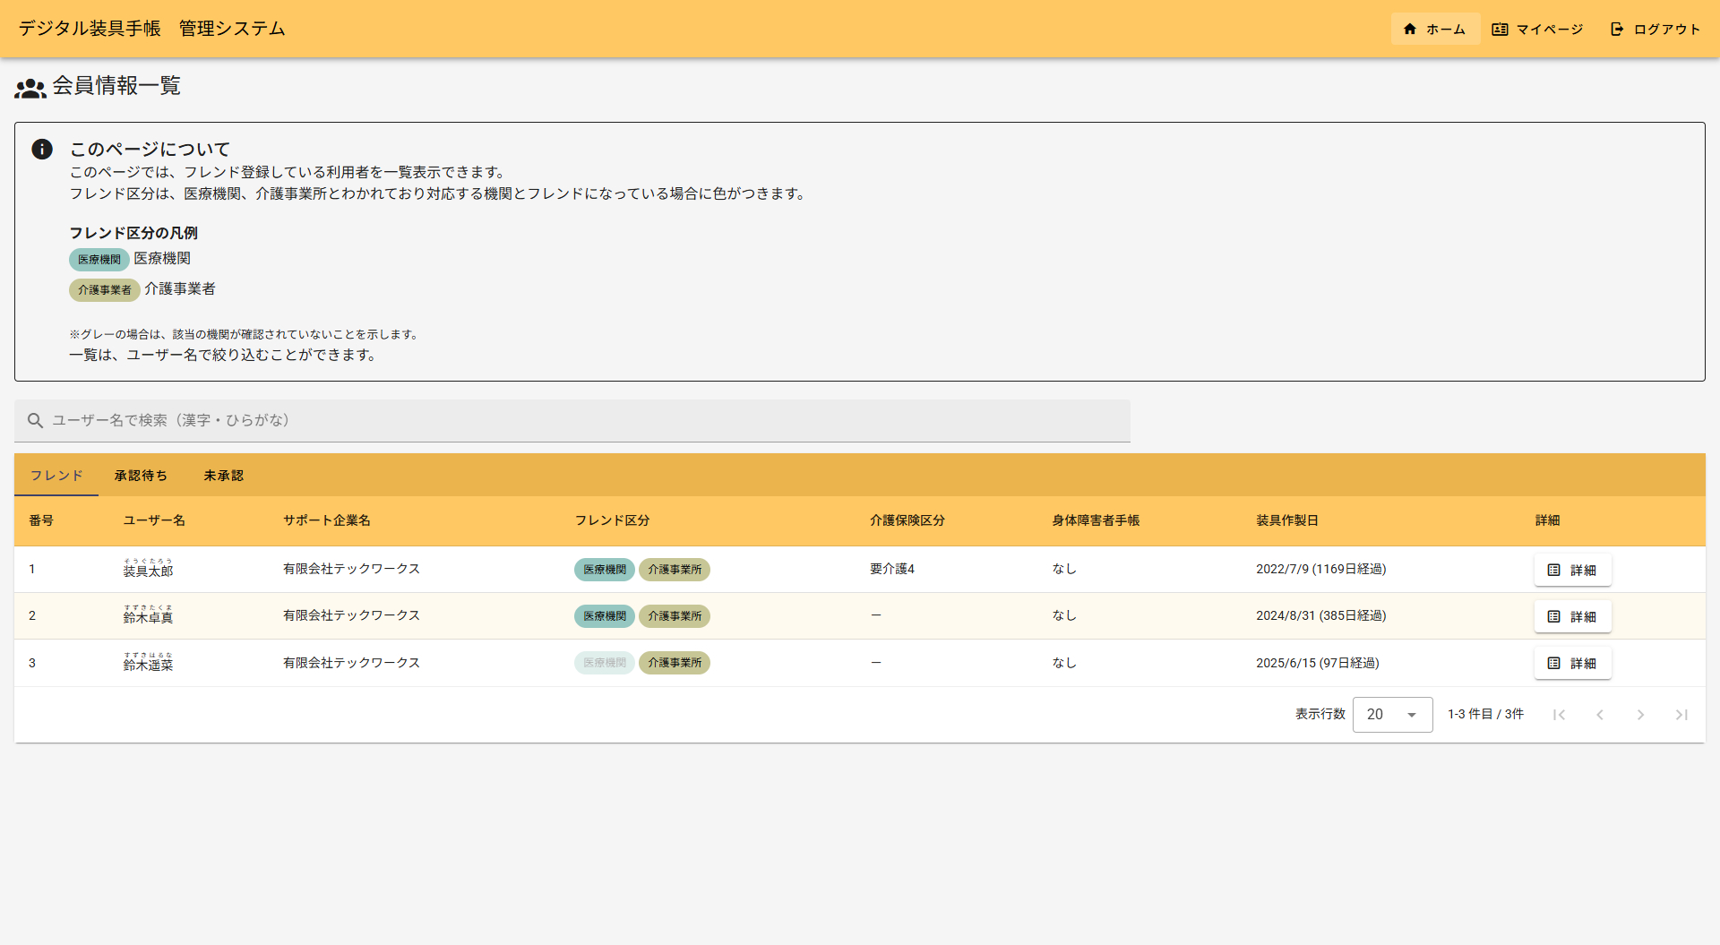The image size is (1720, 945).
Task: Open 詳細 for 装具太郎
Action: tap(1572, 570)
